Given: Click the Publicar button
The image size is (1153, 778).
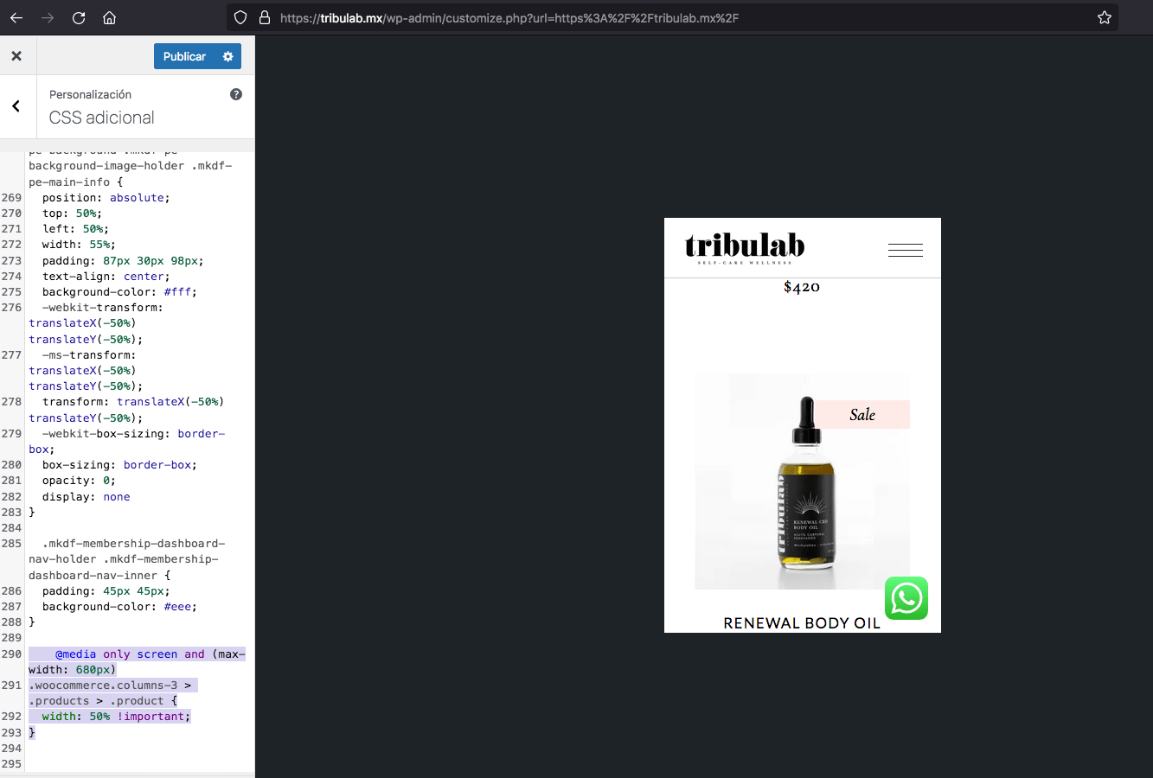Looking at the screenshot, I should coord(184,56).
